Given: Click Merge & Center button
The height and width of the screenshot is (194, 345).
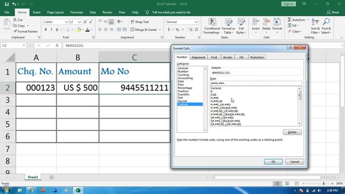Looking at the screenshot, I should [x=144, y=30].
